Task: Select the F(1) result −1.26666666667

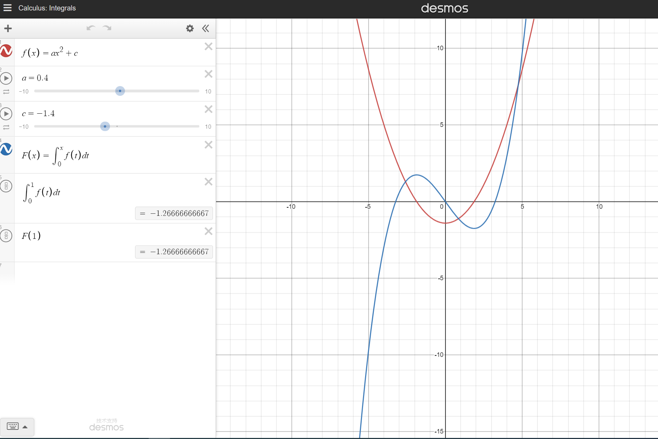Action: tap(174, 252)
